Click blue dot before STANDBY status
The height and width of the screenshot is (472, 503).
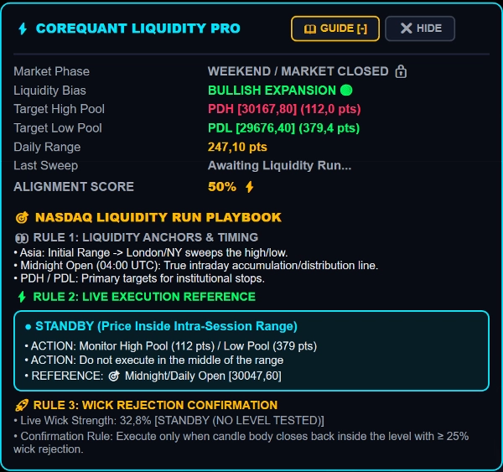point(29,327)
